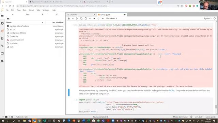Viewport: 218px width, 123px height.
Task: Reload the browser page
Action: coord(10,6)
